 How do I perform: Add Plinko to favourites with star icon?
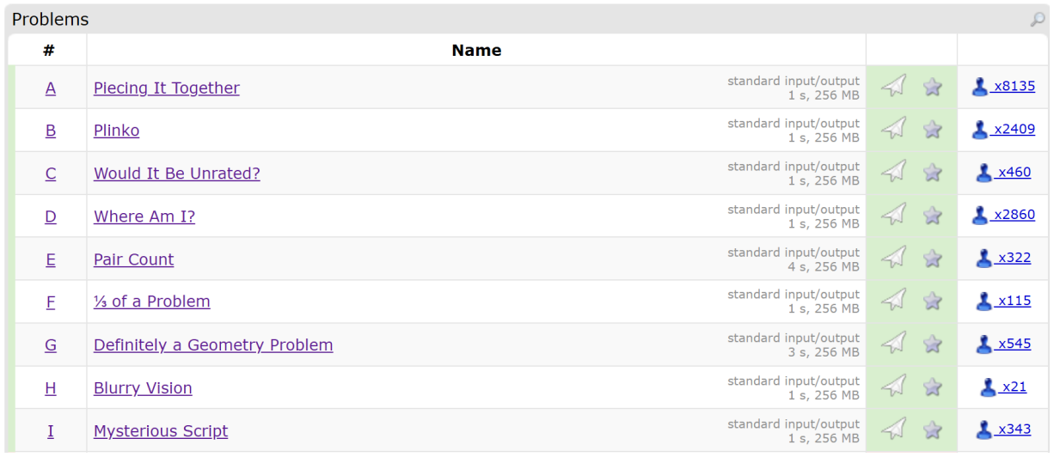tap(933, 130)
